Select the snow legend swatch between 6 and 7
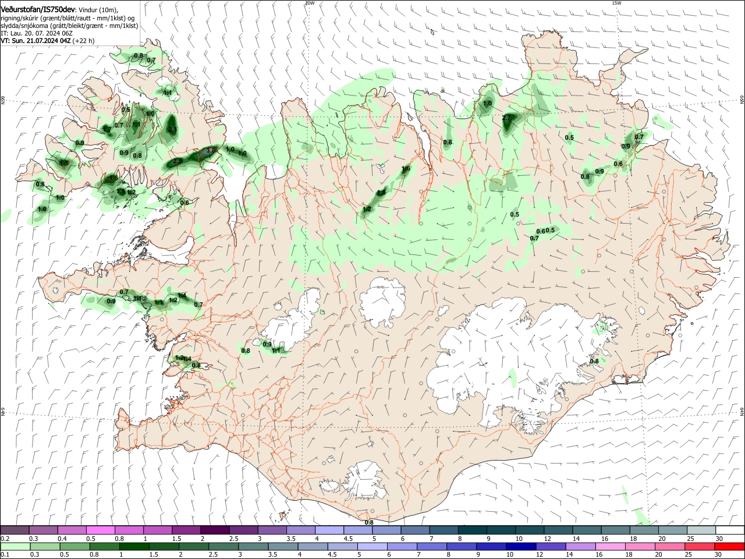The image size is (745, 559). [414, 530]
